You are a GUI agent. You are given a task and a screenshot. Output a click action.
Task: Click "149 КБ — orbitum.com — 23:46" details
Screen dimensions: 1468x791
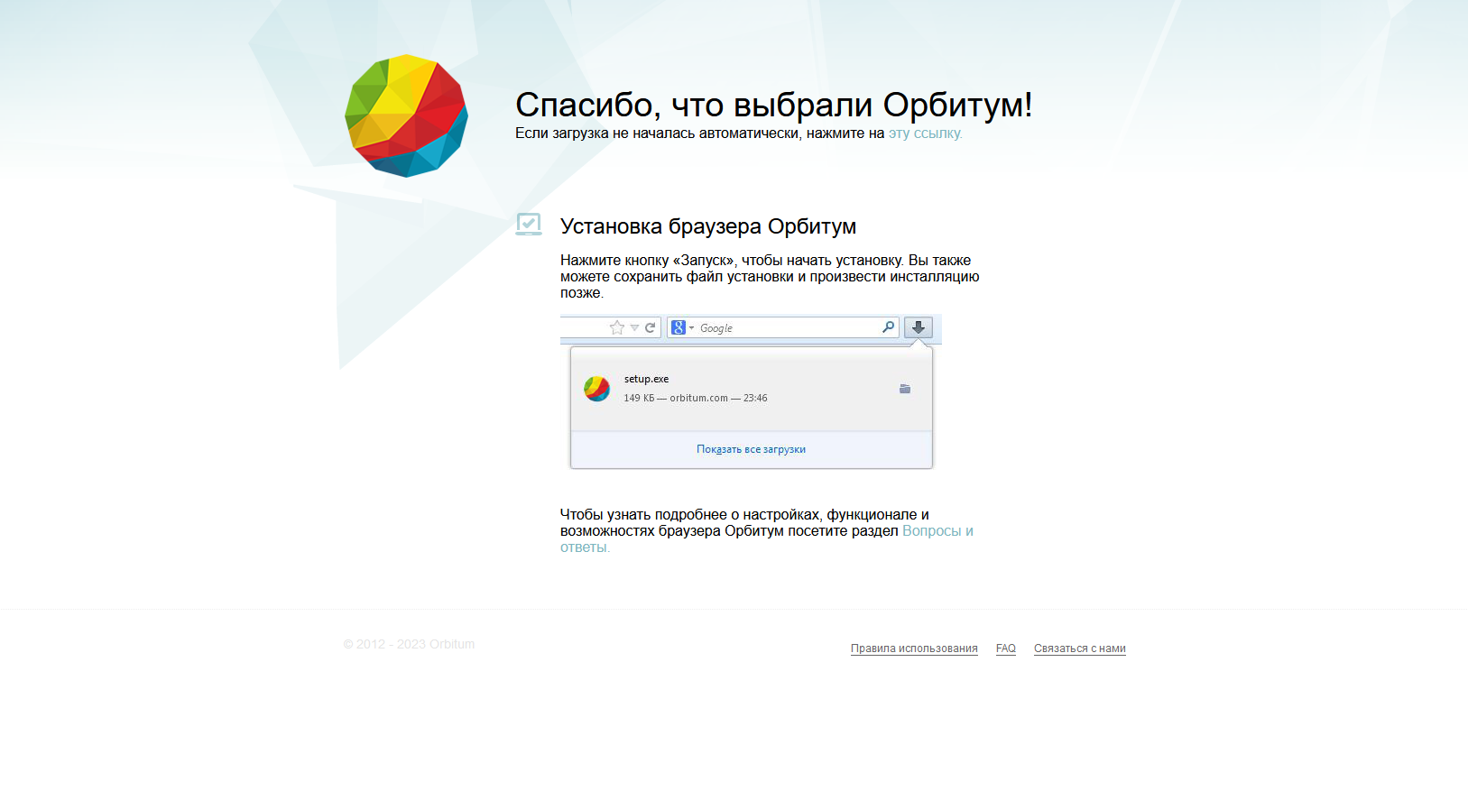[696, 398]
